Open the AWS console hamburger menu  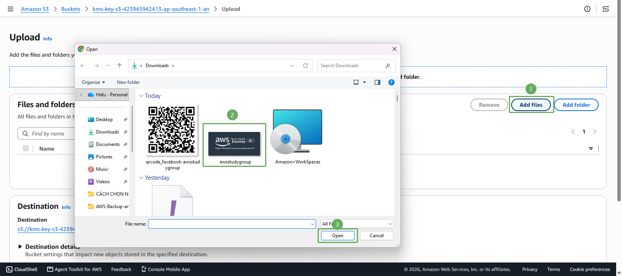click(10, 9)
